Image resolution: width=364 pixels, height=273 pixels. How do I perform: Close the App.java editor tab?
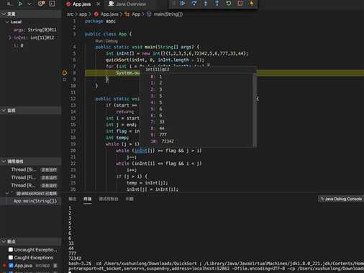pos(98,4)
